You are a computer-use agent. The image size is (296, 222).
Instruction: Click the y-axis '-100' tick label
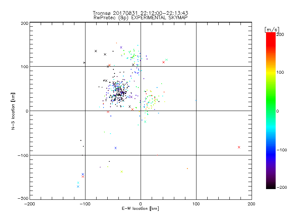click(x=23, y=155)
